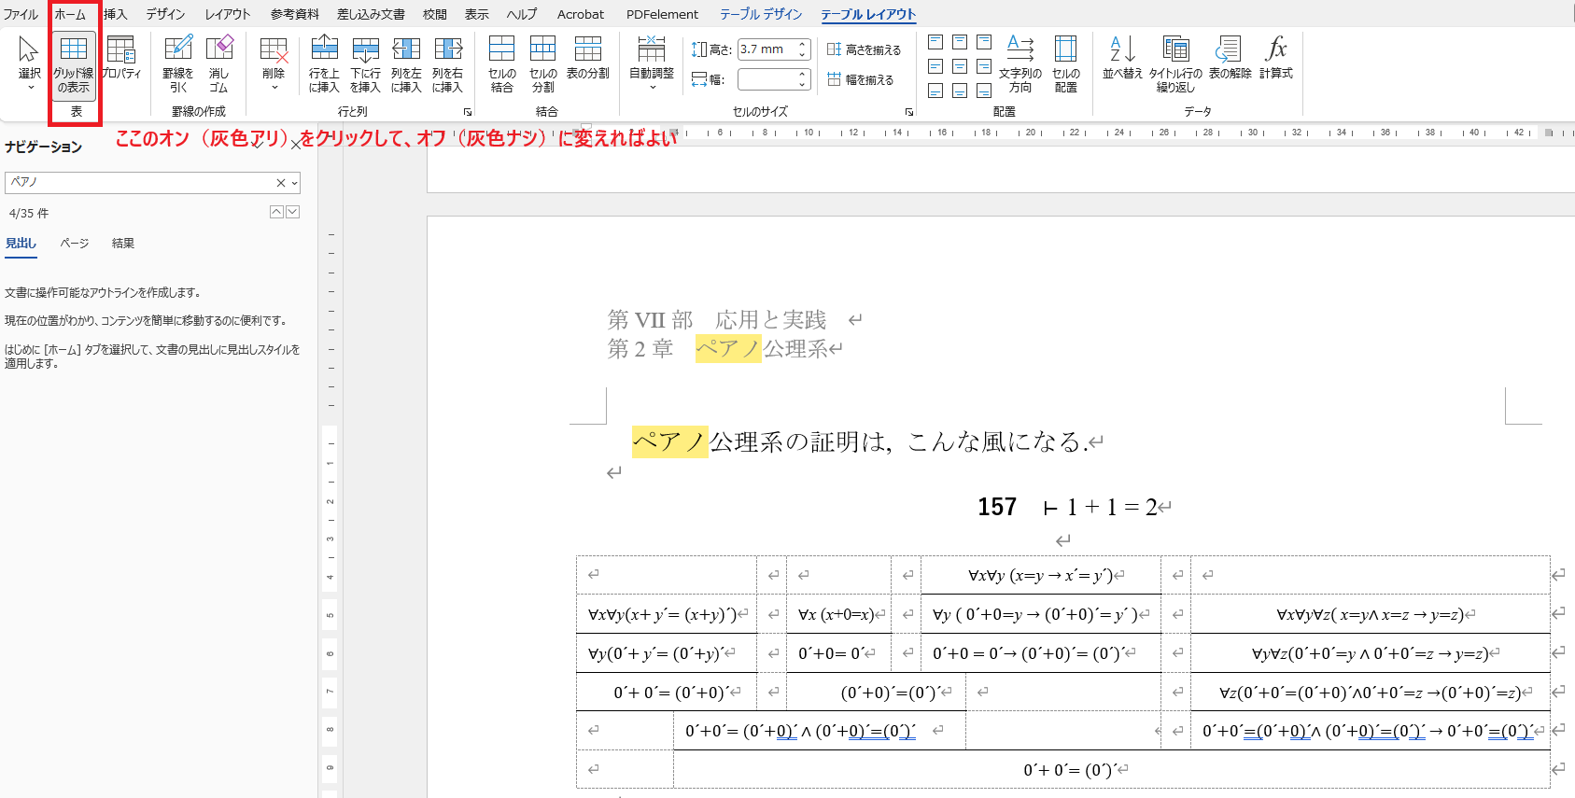Open the 自動調整 autofit dropdown

click(652, 63)
